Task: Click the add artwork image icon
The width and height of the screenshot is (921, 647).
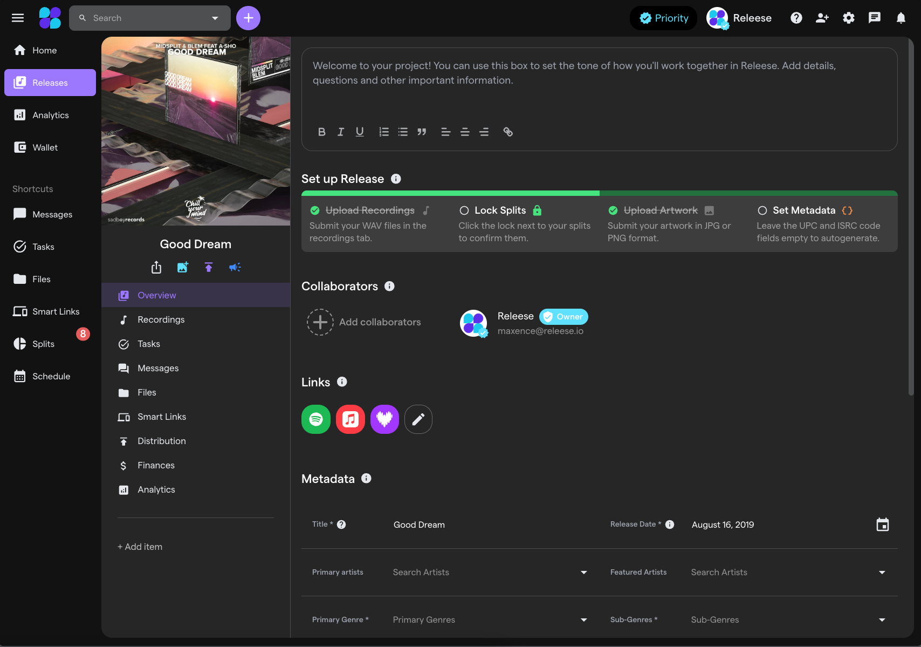Action: pos(183,267)
